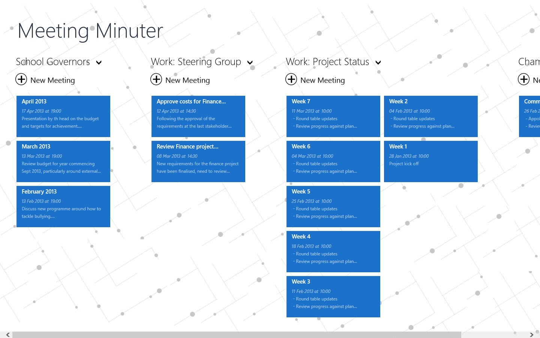The height and width of the screenshot is (338, 540).
Task: Open the Work: Project Status dropdown chevron
Action: pyautogui.click(x=378, y=63)
